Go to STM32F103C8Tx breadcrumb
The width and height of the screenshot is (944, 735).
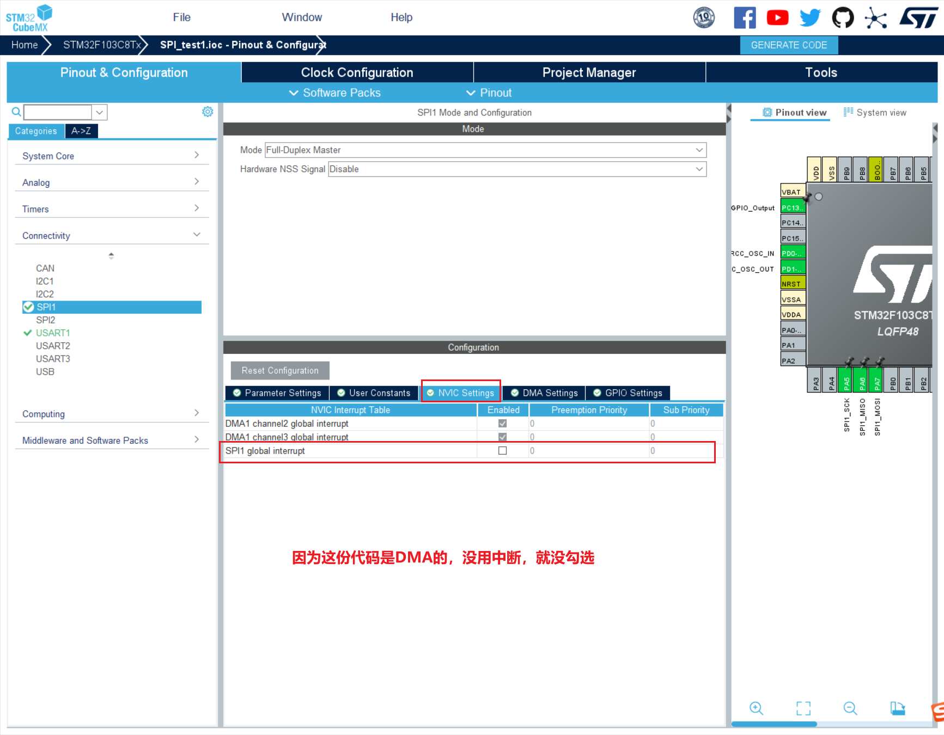click(x=102, y=45)
